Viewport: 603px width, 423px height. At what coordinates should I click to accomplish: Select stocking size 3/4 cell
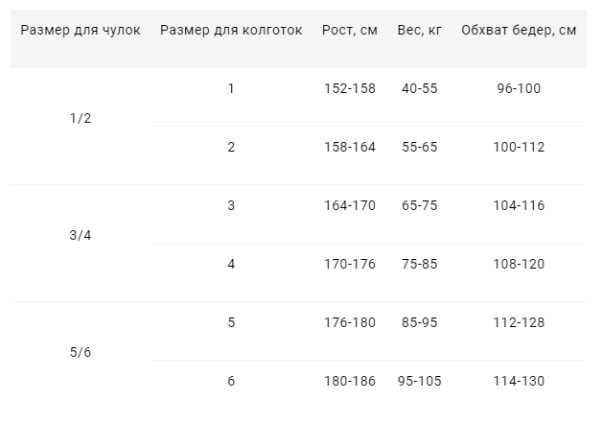coord(81,235)
